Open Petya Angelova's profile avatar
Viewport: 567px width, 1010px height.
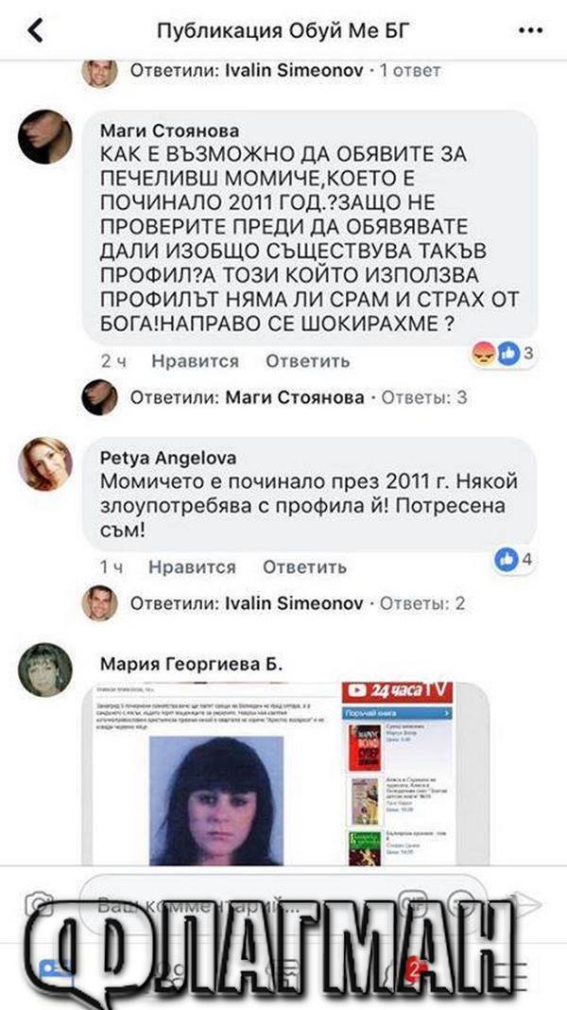point(45,463)
